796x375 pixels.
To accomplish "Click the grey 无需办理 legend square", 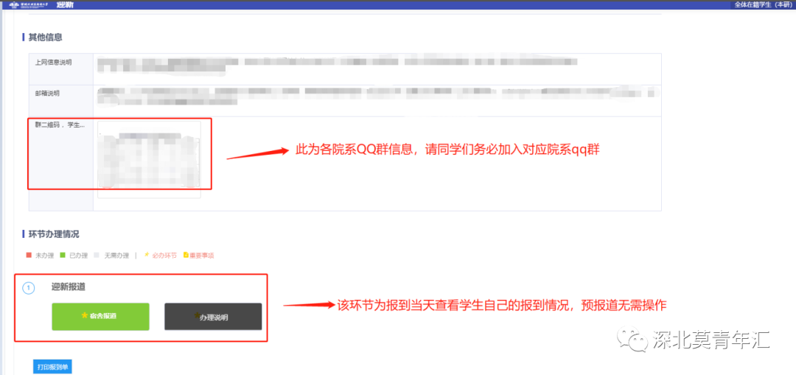I will 97,255.
